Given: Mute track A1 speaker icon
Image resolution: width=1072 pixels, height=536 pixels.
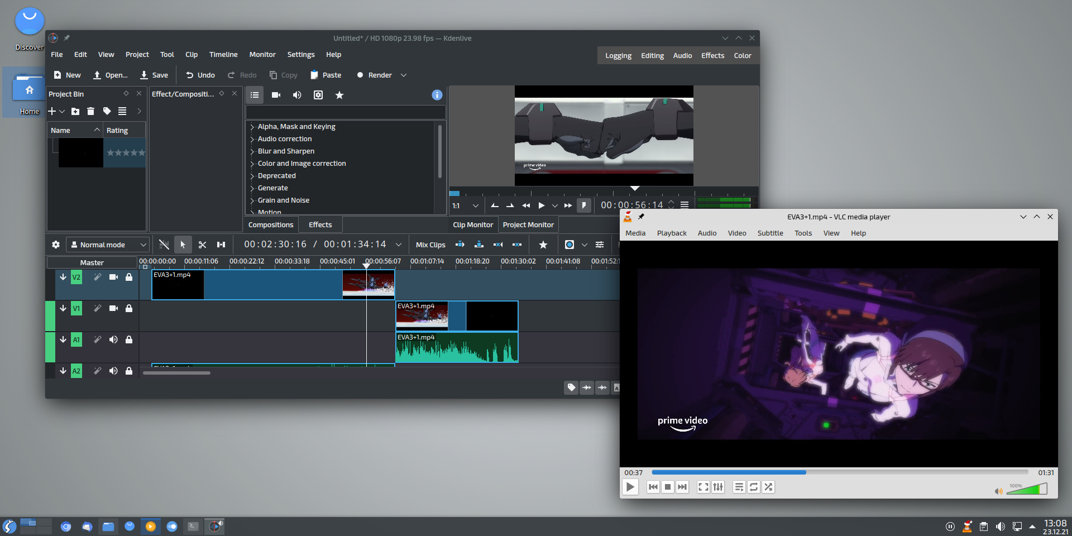Looking at the screenshot, I should click(113, 339).
